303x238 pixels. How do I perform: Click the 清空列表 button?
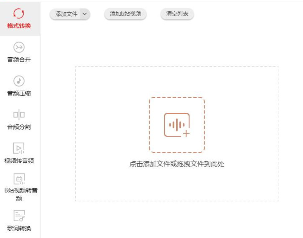tap(177, 14)
